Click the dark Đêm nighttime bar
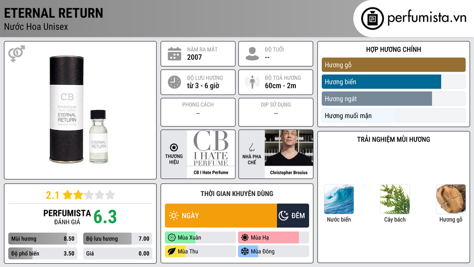The height and width of the screenshot is (267, 474). 293,216
